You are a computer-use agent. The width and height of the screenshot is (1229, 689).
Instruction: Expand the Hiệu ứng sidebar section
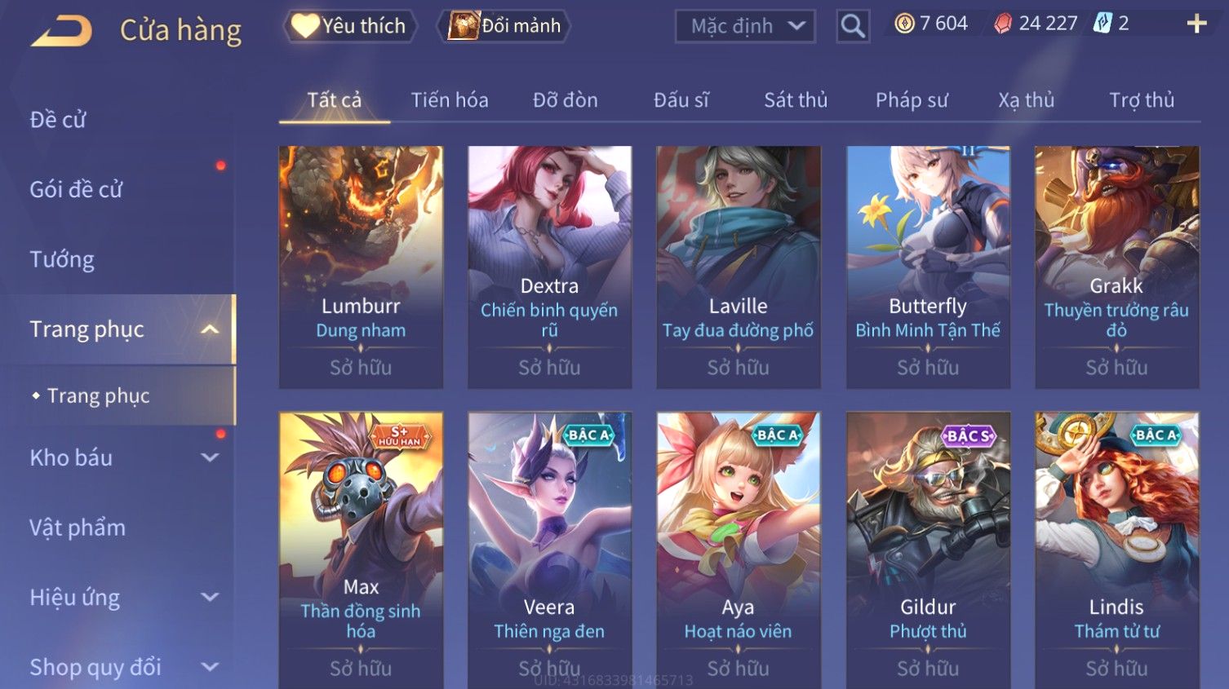(210, 597)
